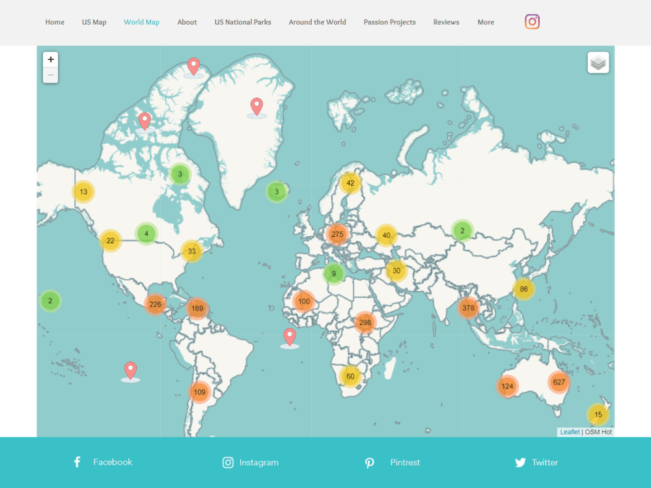Open the 22 cluster on the US west coast
Viewport: 651px width, 488px height.
click(110, 241)
